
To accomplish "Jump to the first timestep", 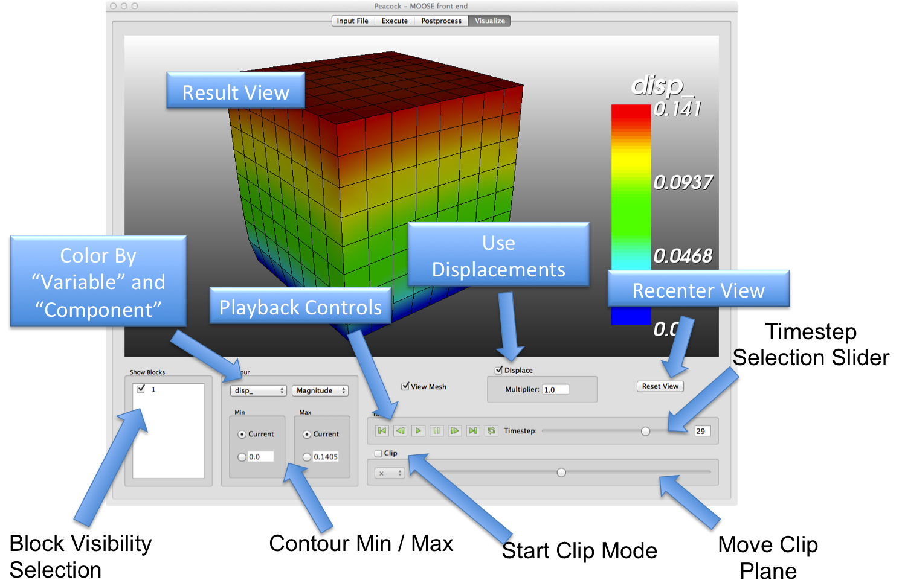I will 382,431.
